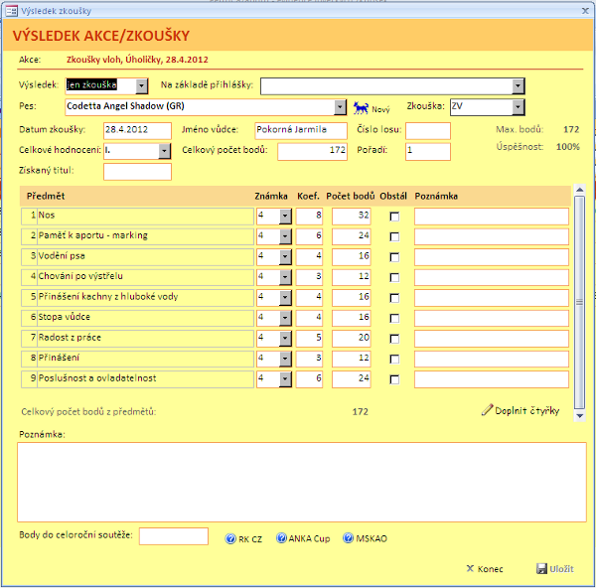This screenshot has height=588, width=596.
Task: Click the Nový link beside Pes
Action: pos(380,109)
